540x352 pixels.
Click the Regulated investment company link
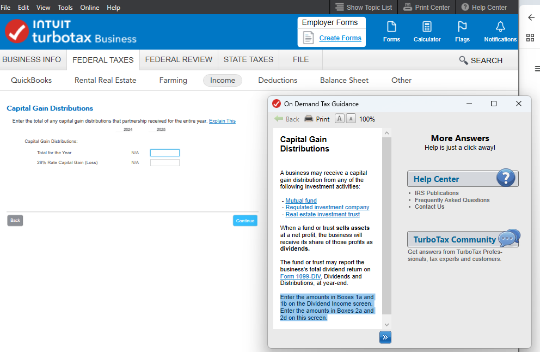pyautogui.click(x=327, y=207)
